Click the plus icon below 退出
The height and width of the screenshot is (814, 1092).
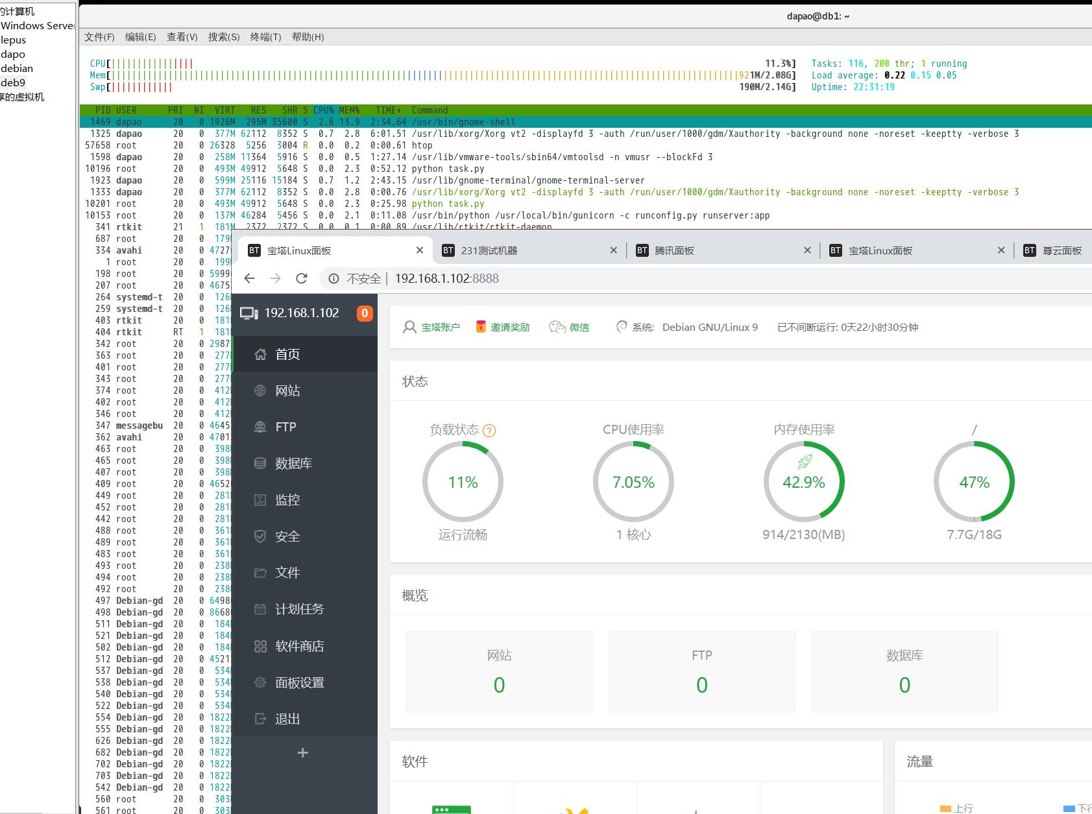pyautogui.click(x=302, y=752)
